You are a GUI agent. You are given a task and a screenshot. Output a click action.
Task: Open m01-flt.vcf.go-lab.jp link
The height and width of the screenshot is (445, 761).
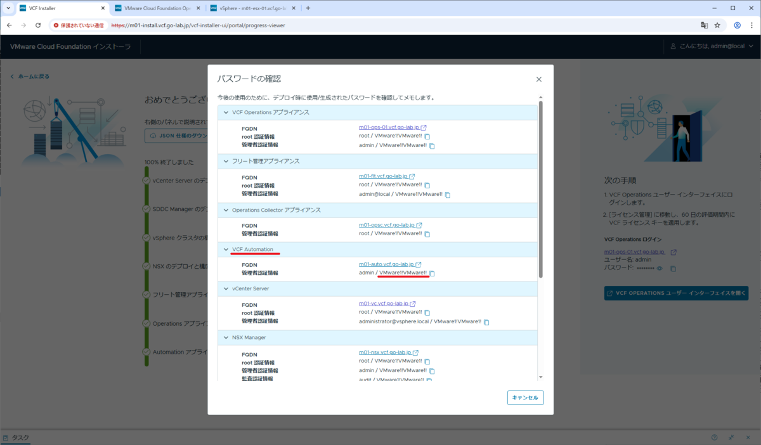tap(383, 176)
